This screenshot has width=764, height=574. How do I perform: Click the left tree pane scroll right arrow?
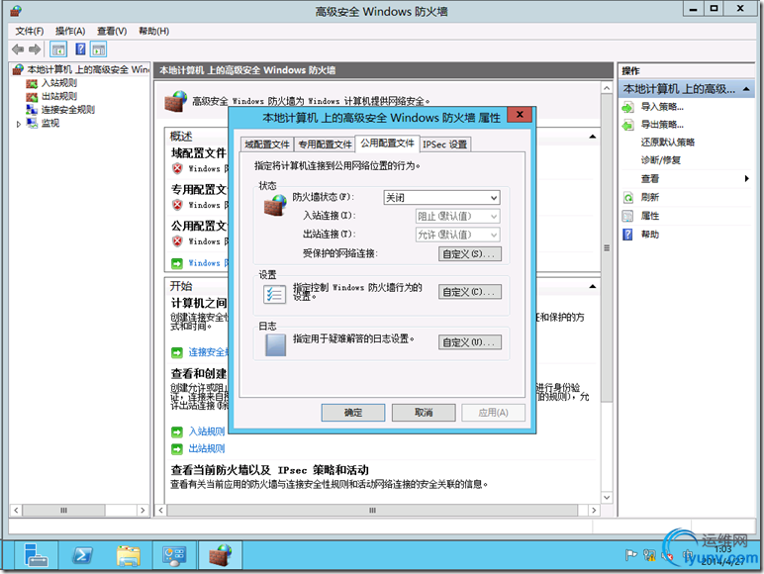pos(143,511)
